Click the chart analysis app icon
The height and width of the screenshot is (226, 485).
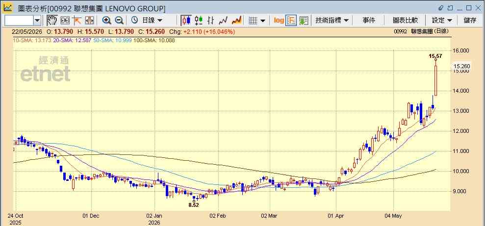(8, 8)
